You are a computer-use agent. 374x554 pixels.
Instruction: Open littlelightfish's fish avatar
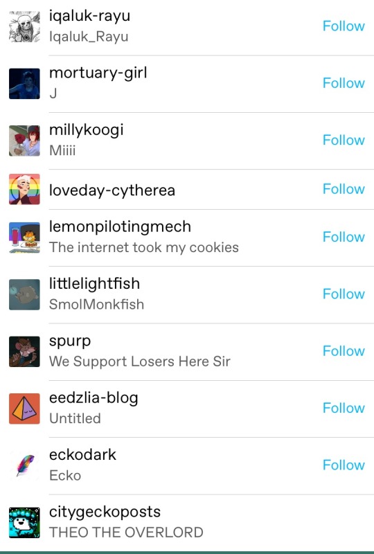24,294
